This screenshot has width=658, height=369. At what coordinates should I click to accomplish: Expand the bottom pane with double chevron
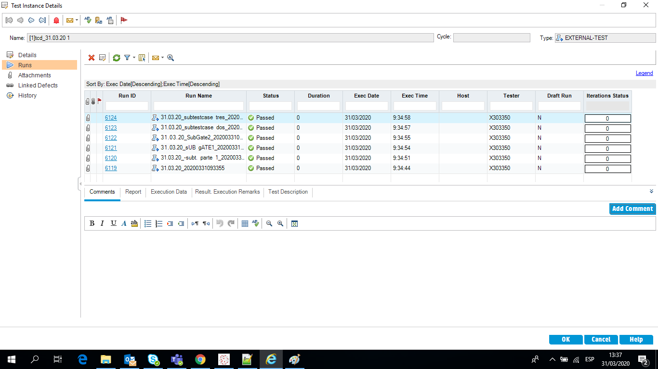coord(651,191)
